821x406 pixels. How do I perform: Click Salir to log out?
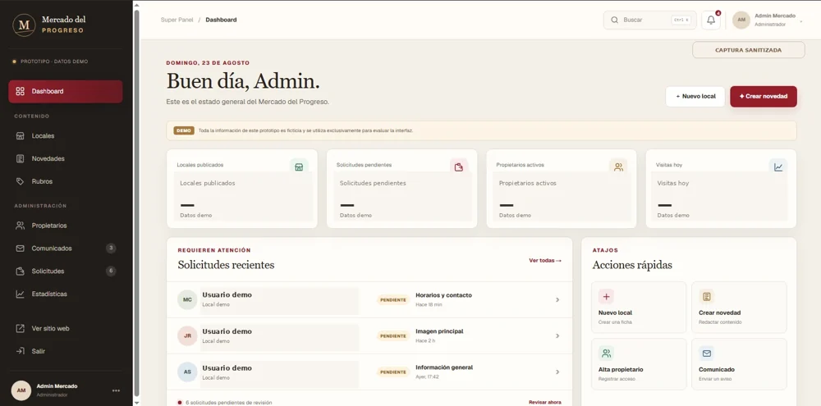point(66,351)
